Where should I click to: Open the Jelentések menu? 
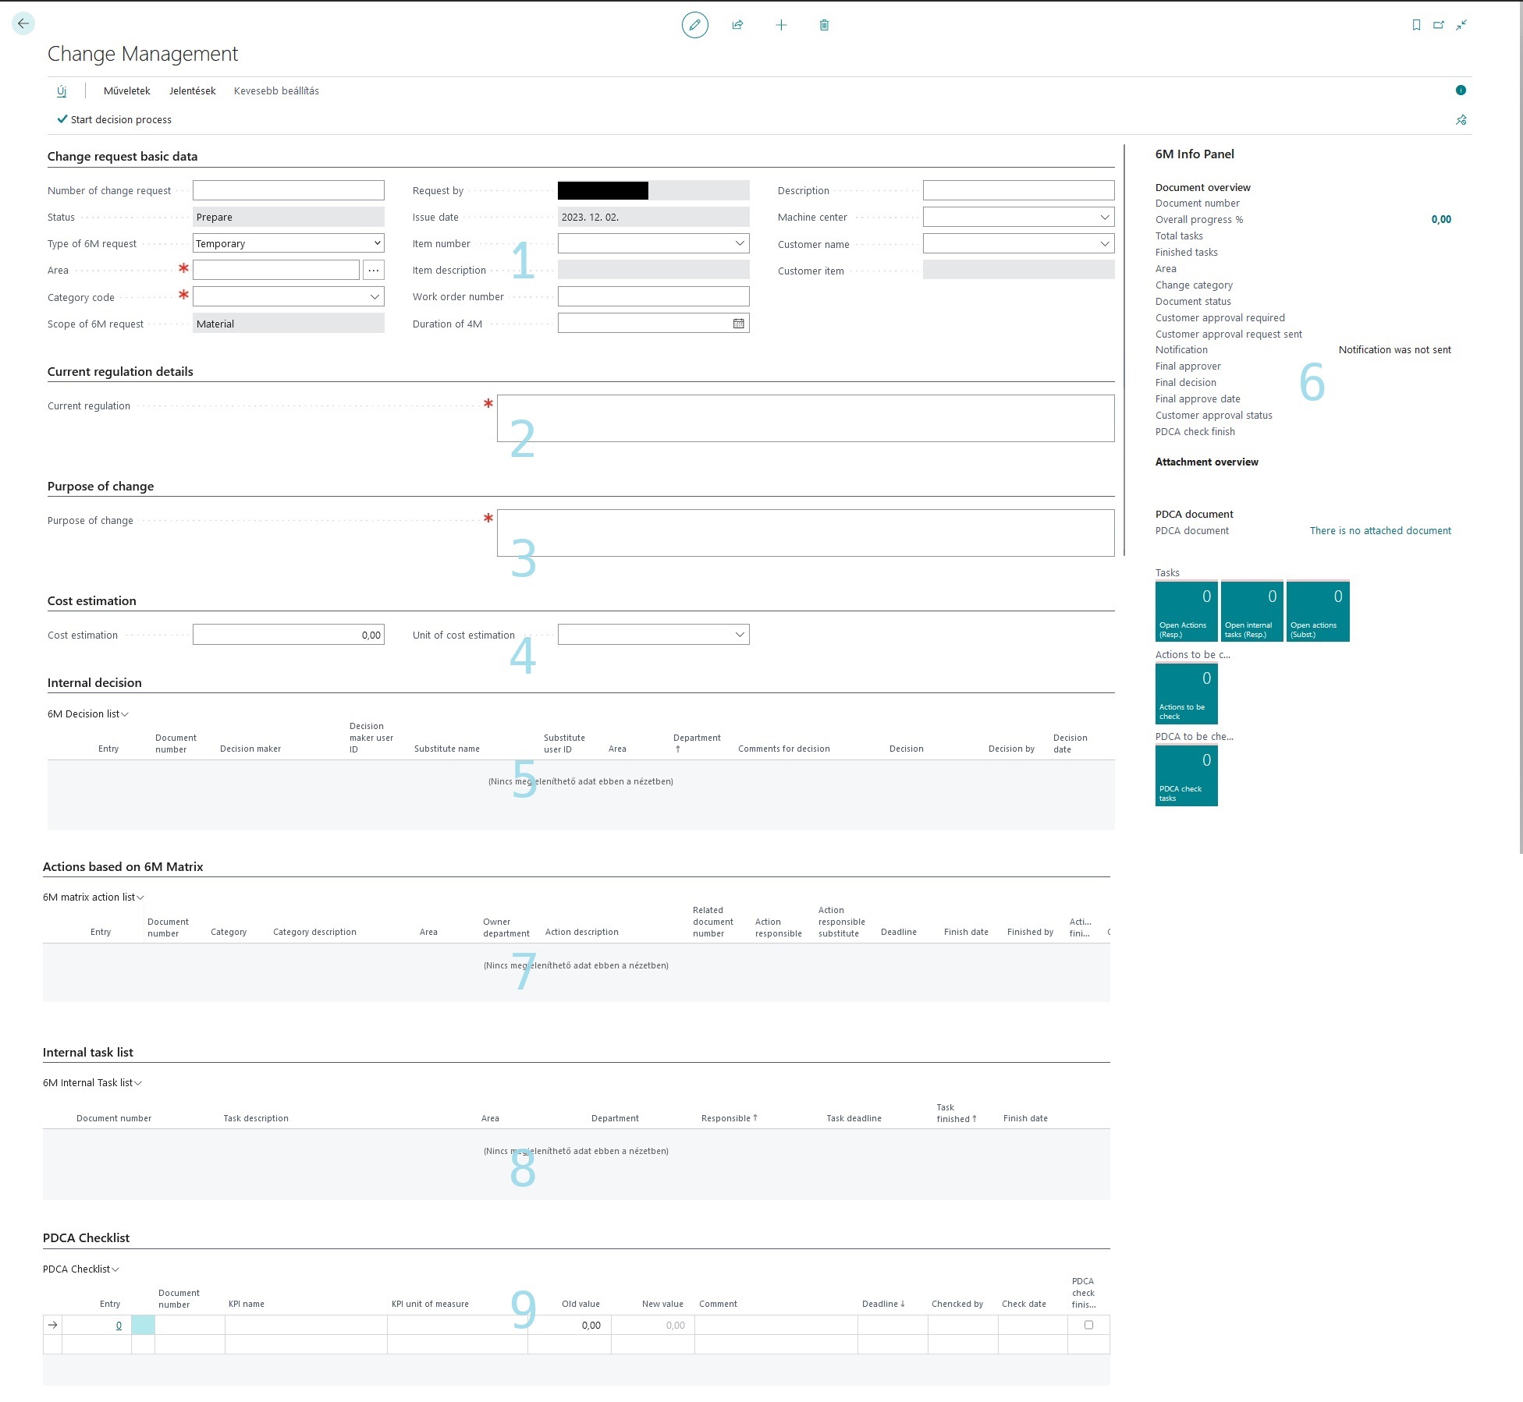(x=192, y=90)
